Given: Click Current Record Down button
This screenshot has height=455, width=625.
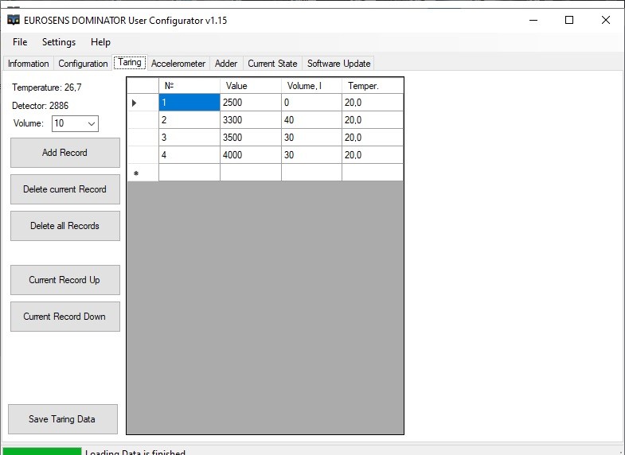Looking at the screenshot, I should 65,317.
